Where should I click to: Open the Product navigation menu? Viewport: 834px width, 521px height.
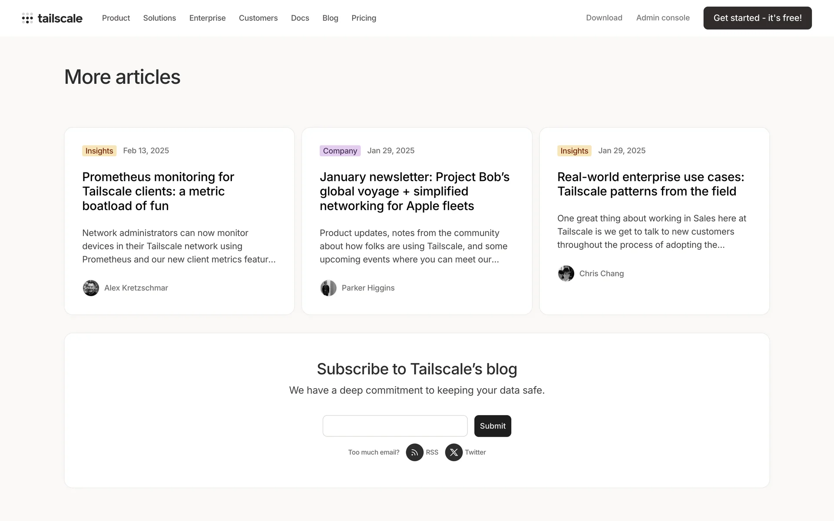116,18
